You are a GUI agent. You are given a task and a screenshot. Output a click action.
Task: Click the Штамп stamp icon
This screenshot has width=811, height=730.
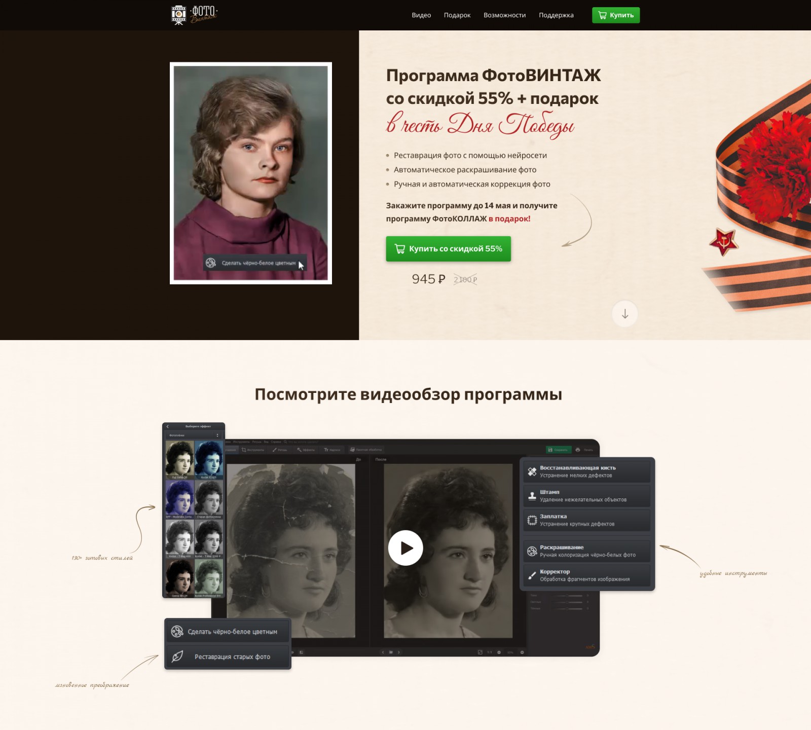pyautogui.click(x=532, y=496)
